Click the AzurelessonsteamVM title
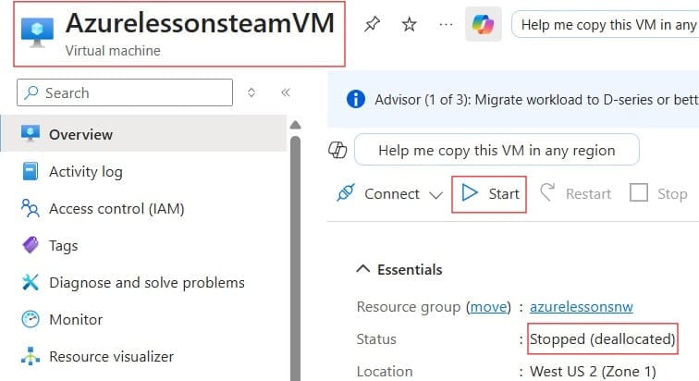The width and height of the screenshot is (699, 381). (x=200, y=23)
